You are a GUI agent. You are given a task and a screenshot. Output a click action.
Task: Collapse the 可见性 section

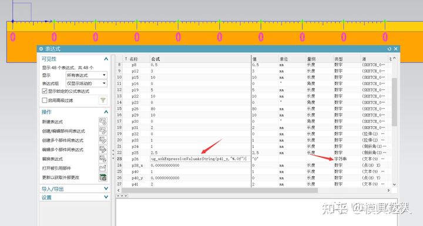(106, 59)
